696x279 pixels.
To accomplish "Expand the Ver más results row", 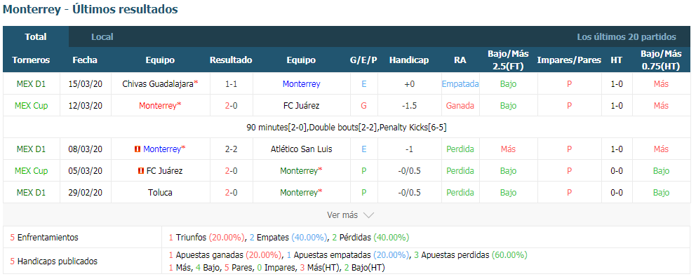I will 347,215.
